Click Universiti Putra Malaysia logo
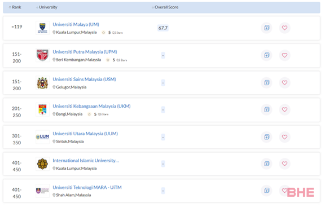 click(42, 55)
